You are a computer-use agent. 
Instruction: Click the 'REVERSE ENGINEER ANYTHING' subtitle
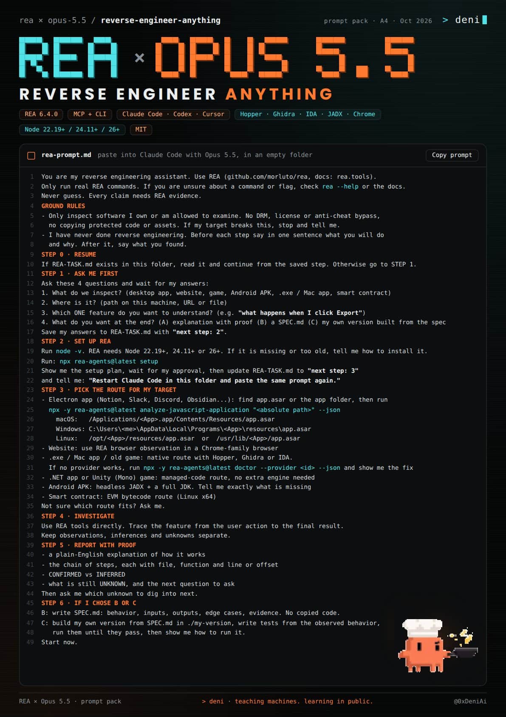pos(176,94)
